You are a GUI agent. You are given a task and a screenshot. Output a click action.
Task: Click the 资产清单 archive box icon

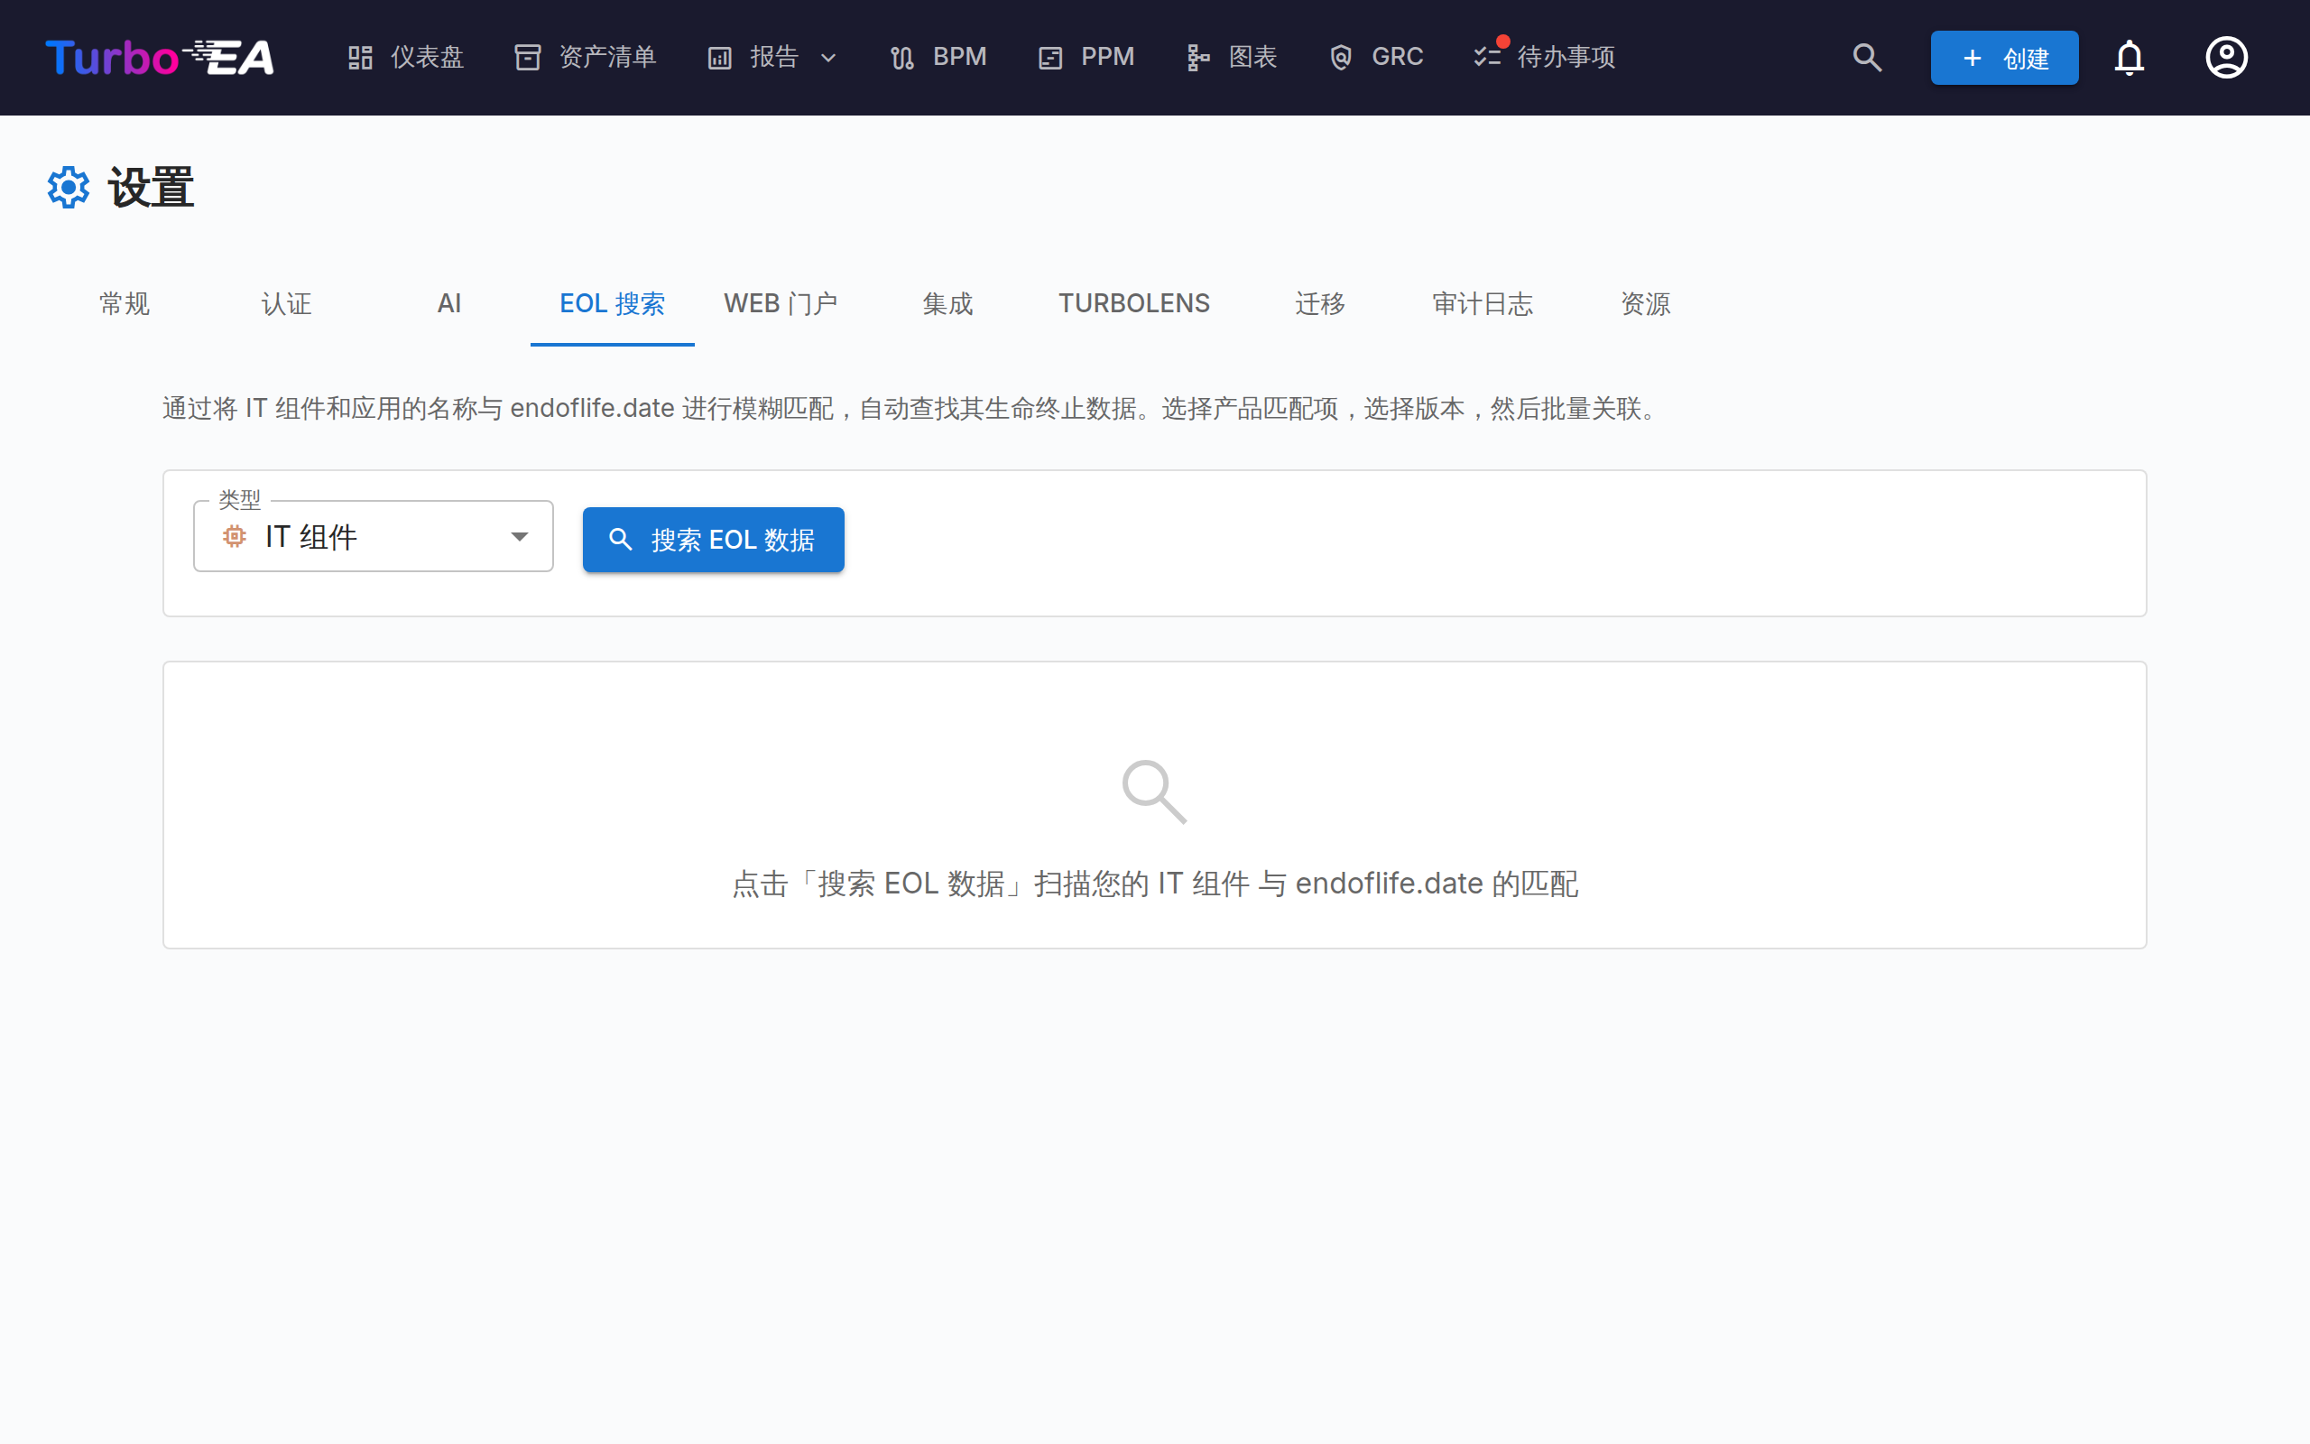pos(528,59)
